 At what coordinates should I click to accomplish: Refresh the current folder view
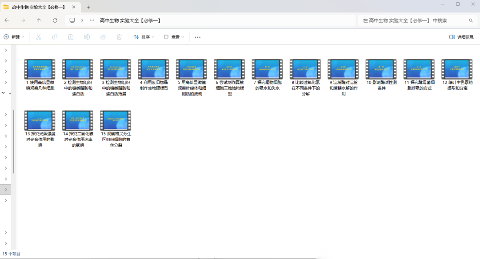click(x=55, y=20)
